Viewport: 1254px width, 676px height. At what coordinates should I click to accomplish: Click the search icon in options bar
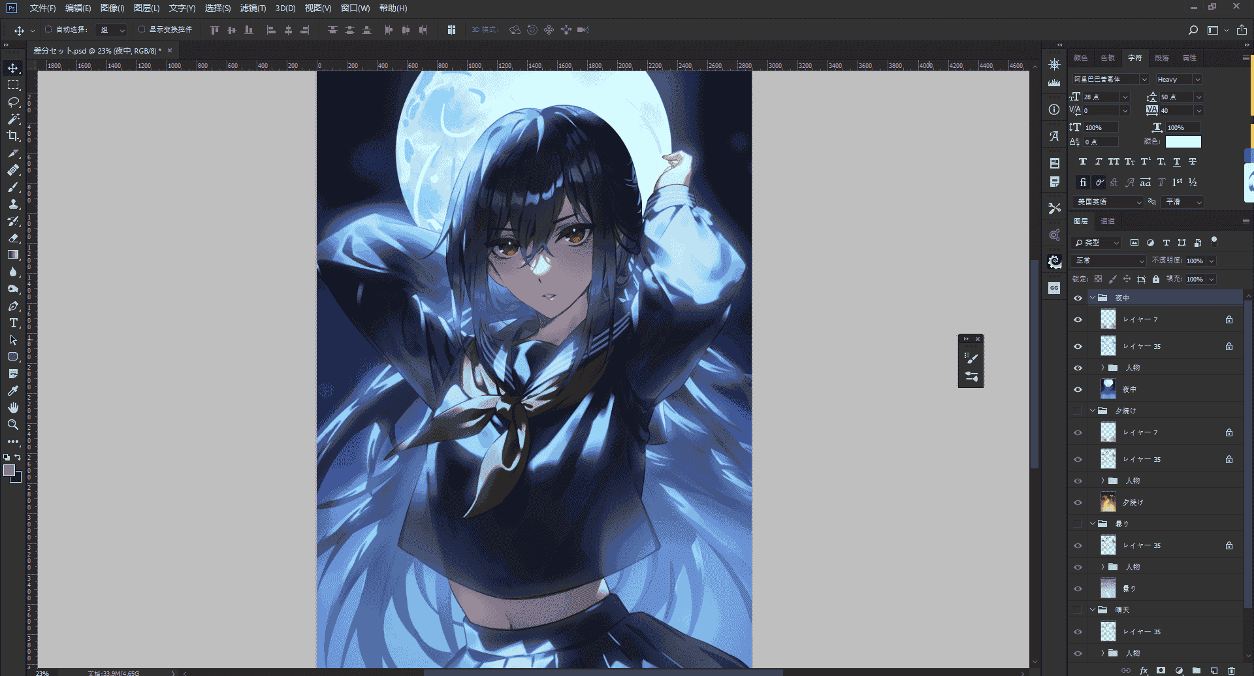pyautogui.click(x=1193, y=30)
